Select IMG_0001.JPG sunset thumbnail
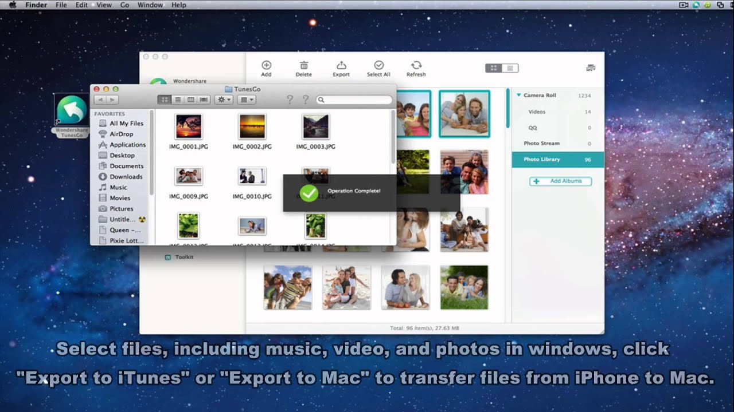 [x=189, y=126]
